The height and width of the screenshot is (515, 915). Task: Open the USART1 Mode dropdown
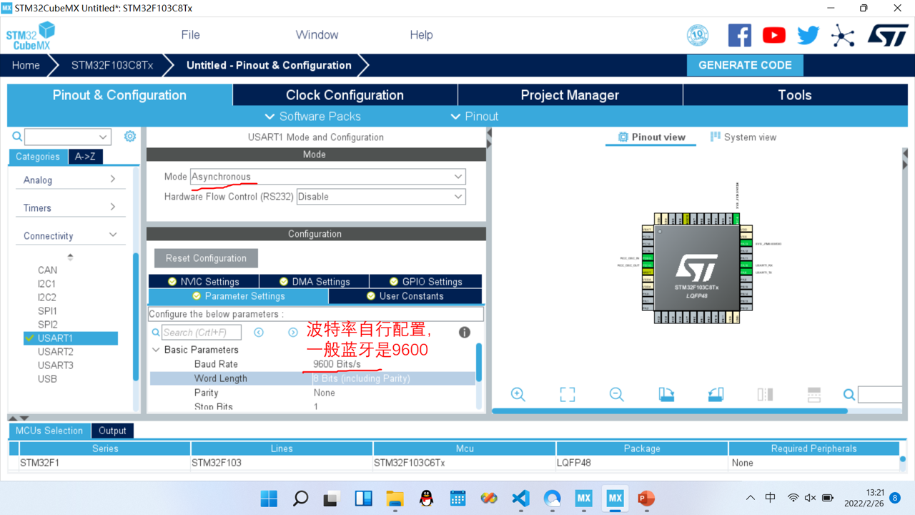[x=328, y=177]
